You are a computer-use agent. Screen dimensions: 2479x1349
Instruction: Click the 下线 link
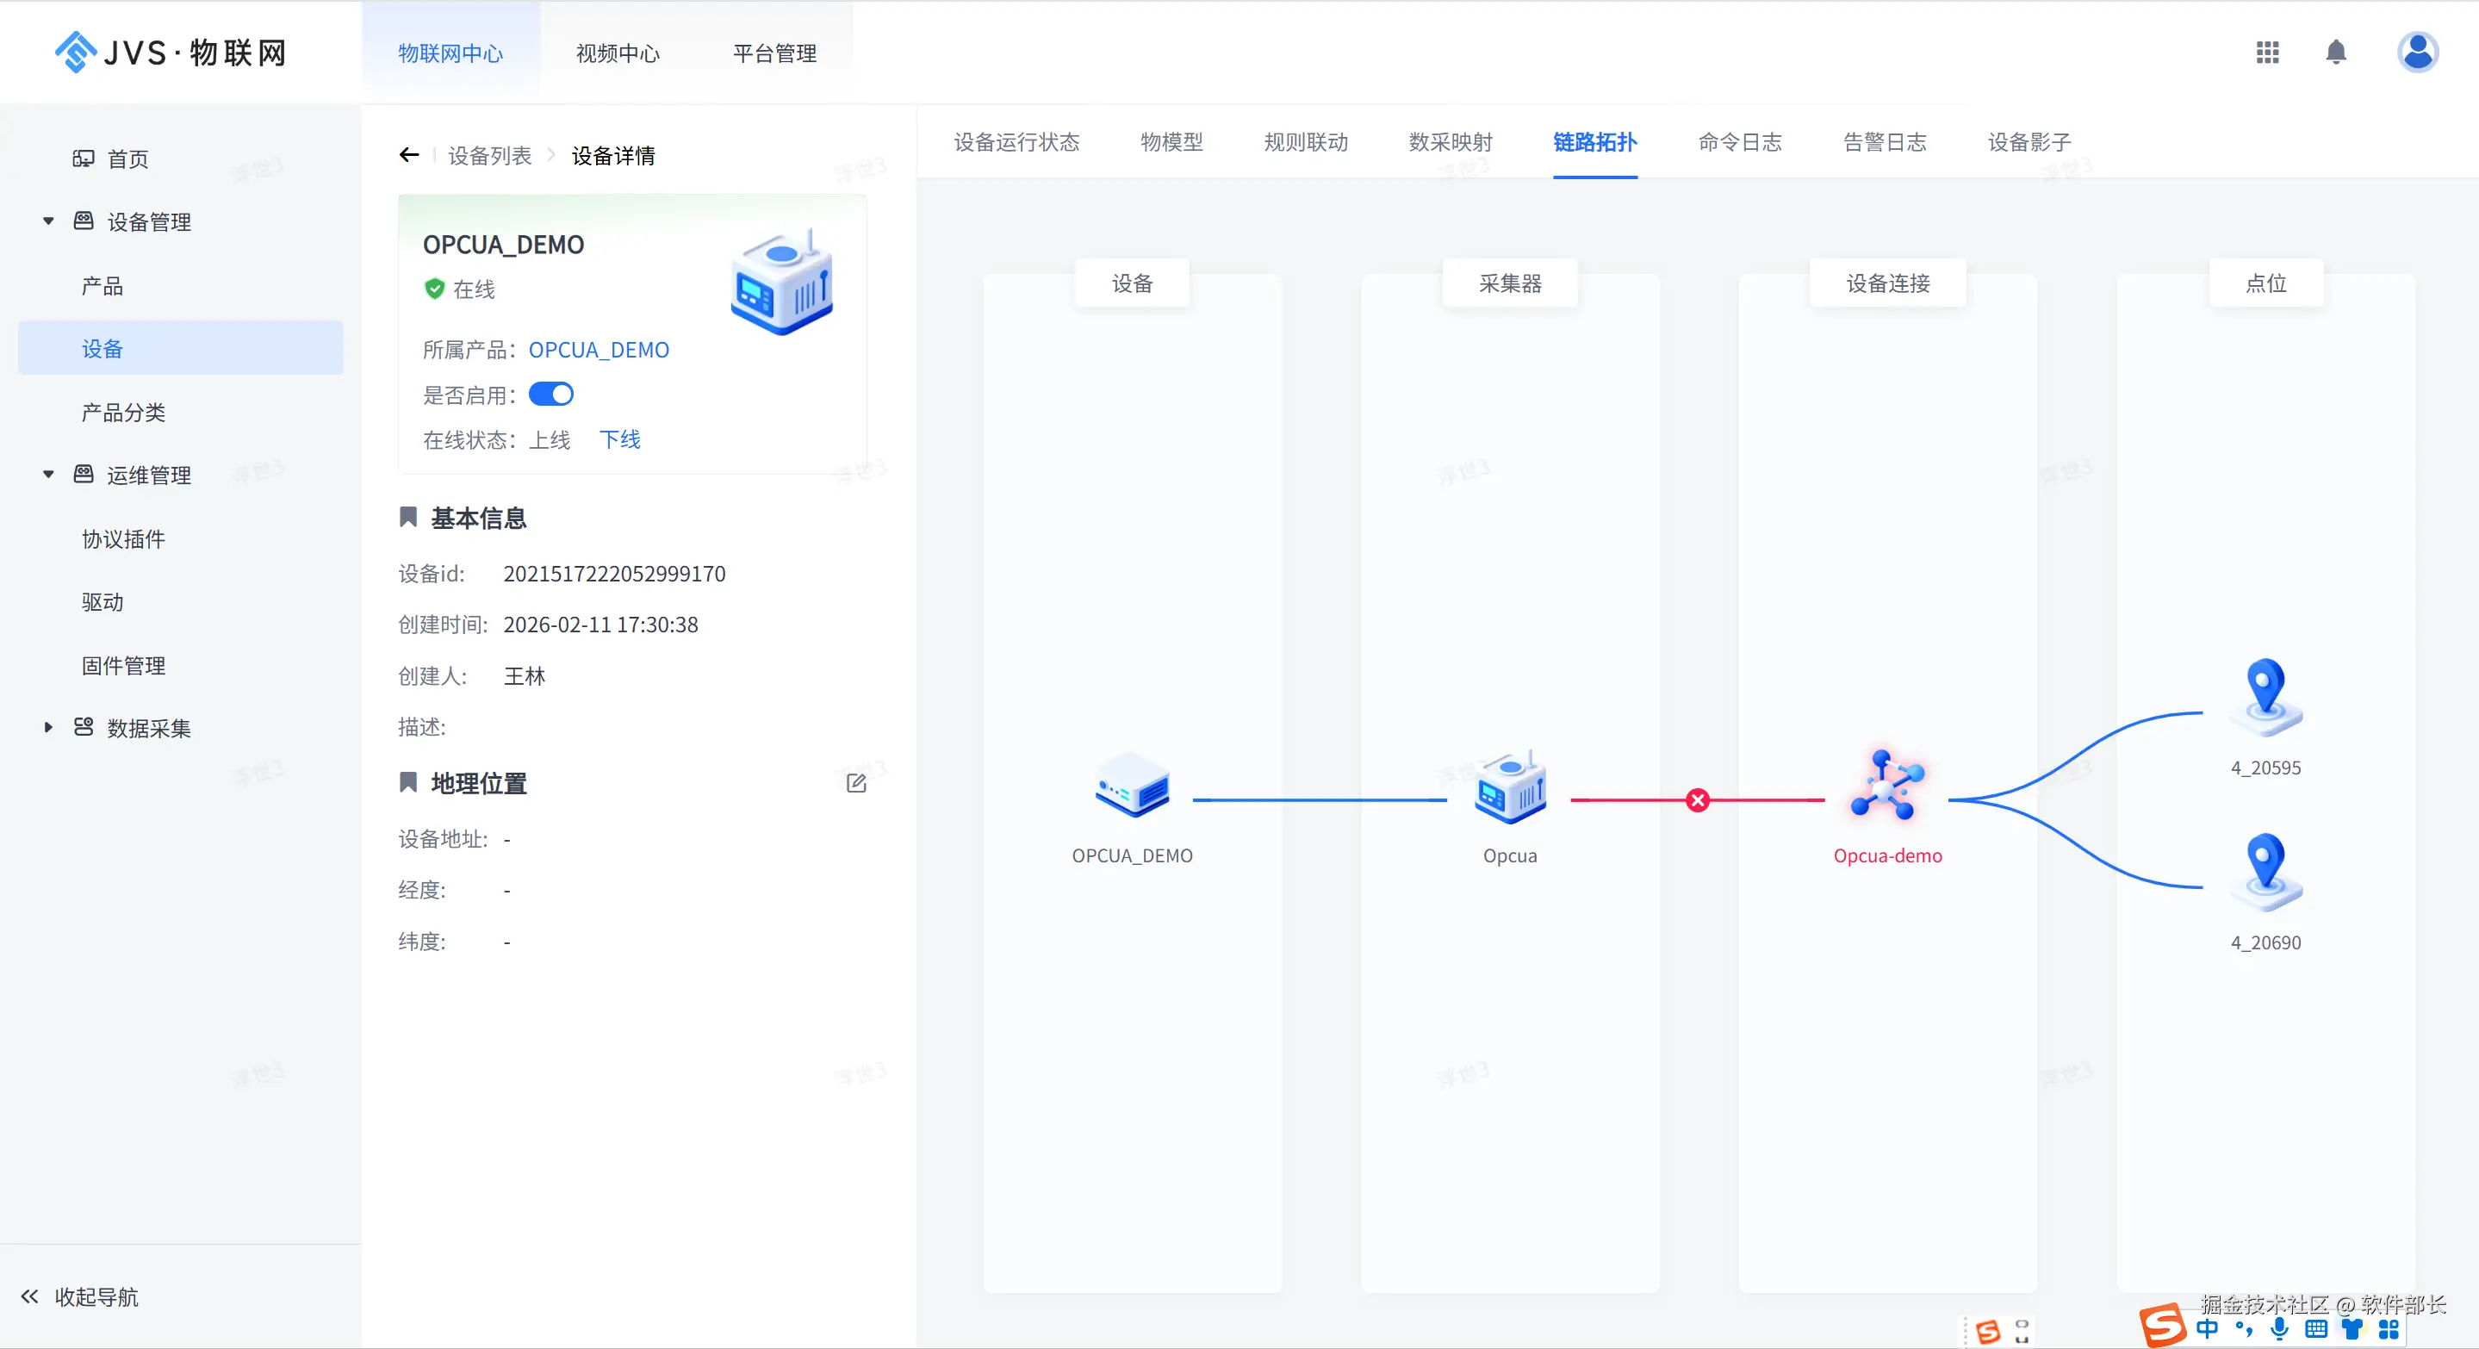pyautogui.click(x=620, y=439)
